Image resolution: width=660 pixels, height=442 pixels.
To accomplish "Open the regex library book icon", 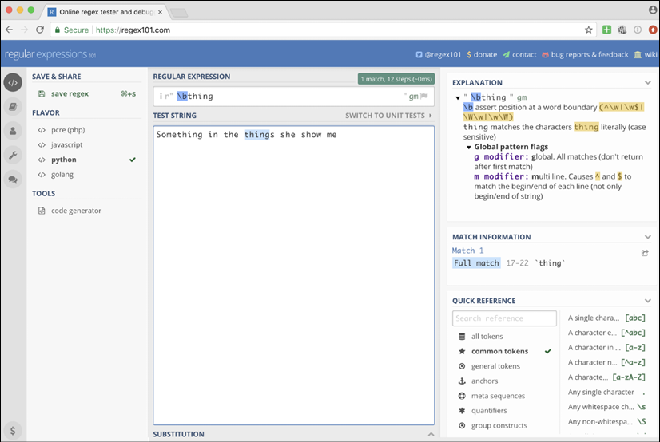I will tap(13, 106).
